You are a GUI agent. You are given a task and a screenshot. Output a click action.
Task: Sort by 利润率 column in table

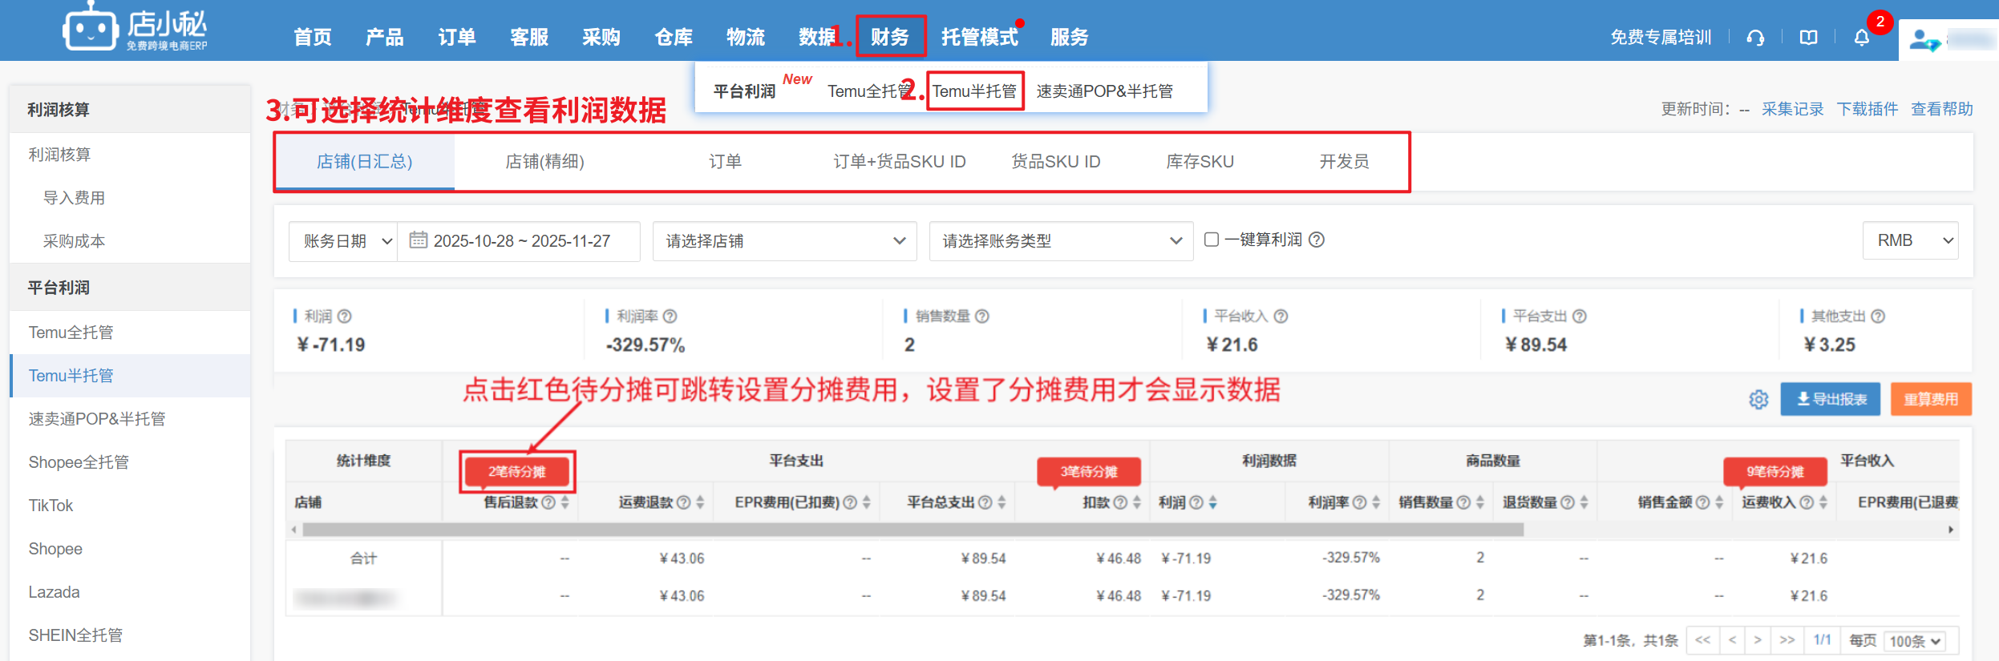[1376, 502]
